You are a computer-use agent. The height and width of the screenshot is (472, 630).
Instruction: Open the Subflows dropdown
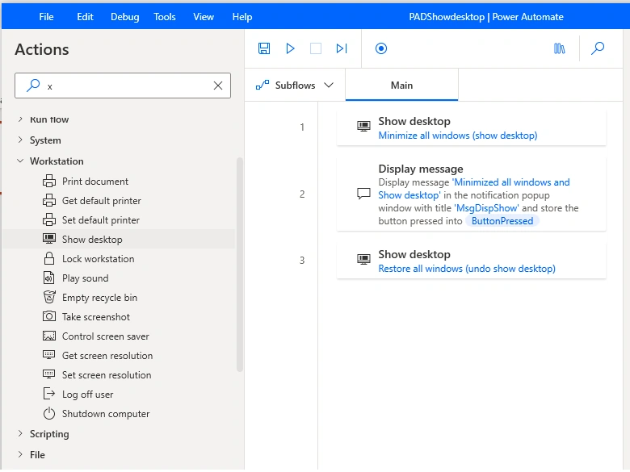[x=295, y=85]
